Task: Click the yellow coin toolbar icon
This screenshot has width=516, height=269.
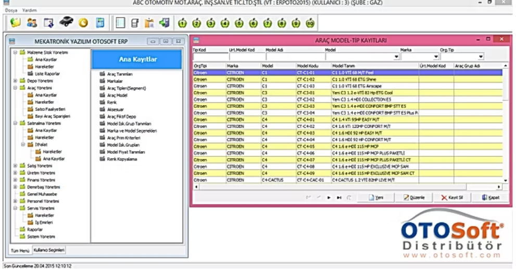Action: point(83,23)
